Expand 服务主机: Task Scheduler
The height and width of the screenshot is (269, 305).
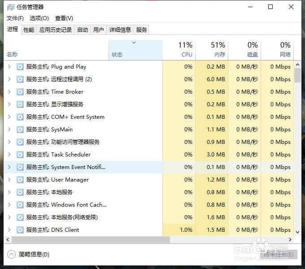pyautogui.click(x=9, y=155)
